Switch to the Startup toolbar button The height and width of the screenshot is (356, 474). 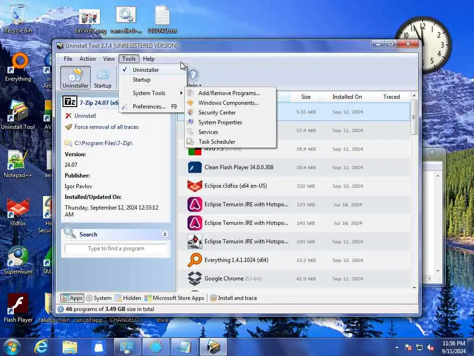(102, 78)
